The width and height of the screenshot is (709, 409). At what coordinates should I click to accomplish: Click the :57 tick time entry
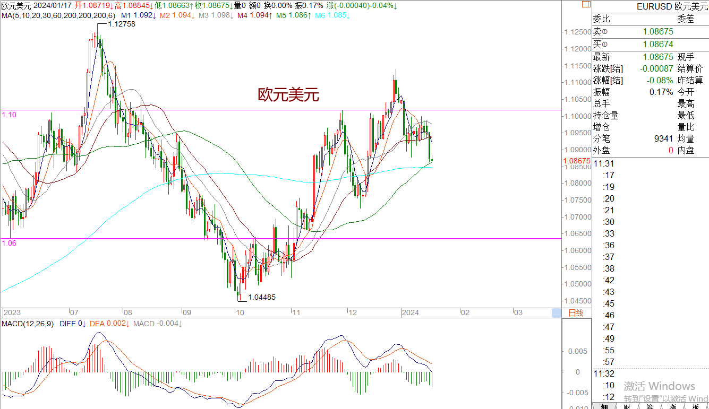[609, 362]
